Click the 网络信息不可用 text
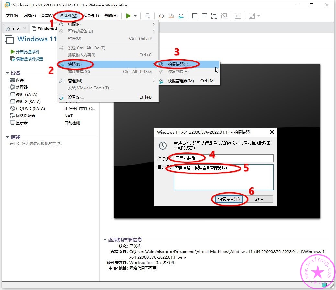The image size is (336, 290). tap(143, 268)
